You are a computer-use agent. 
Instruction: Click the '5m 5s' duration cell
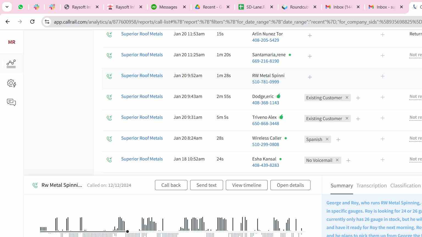pos(222,117)
